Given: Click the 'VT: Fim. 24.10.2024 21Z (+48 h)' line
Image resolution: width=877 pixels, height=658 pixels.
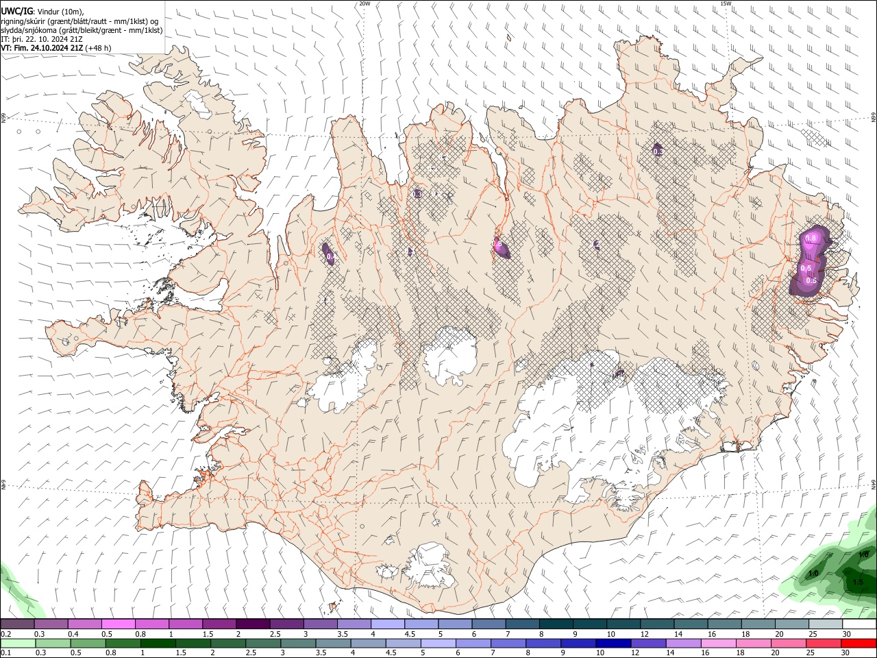Looking at the screenshot, I should tap(56, 48).
